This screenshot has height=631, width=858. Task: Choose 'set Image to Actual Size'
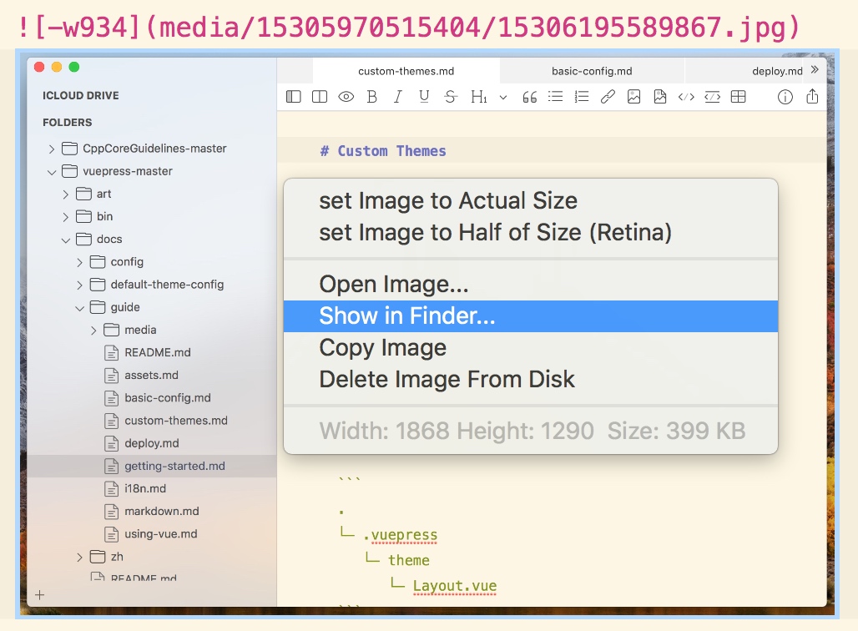(530, 201)
